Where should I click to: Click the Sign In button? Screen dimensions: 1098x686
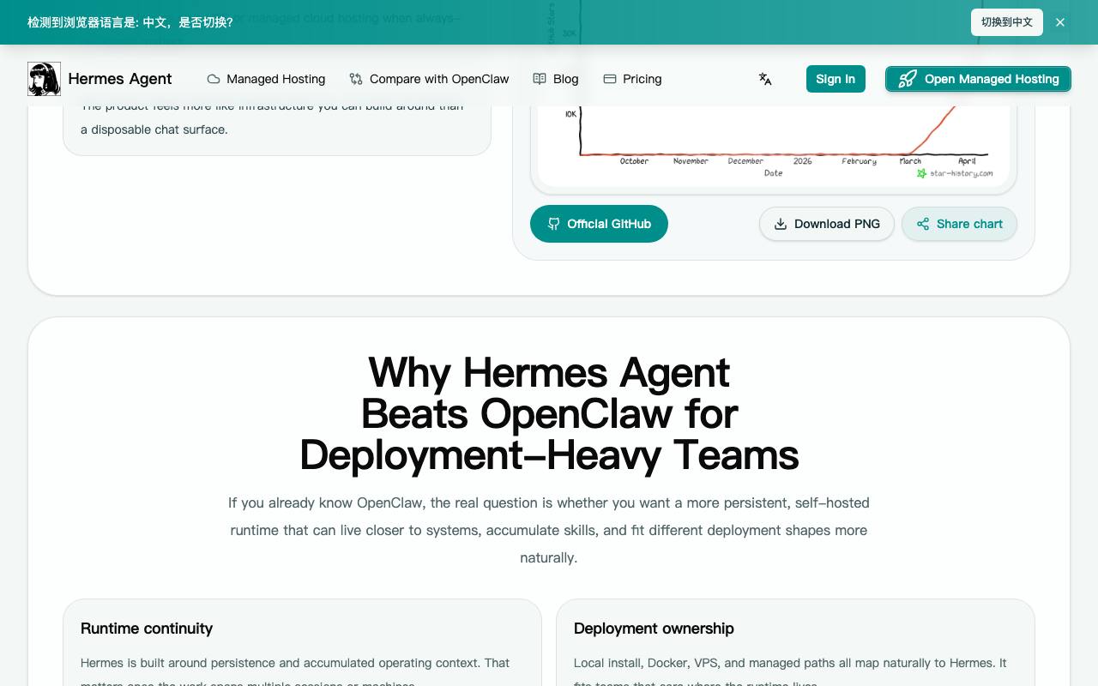(836, 79)
